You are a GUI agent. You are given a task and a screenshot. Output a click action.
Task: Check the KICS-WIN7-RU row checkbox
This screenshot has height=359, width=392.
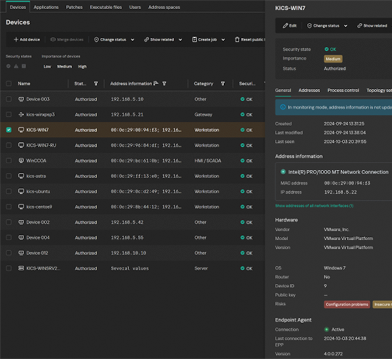pyautogui.click(x=8, y=145)
